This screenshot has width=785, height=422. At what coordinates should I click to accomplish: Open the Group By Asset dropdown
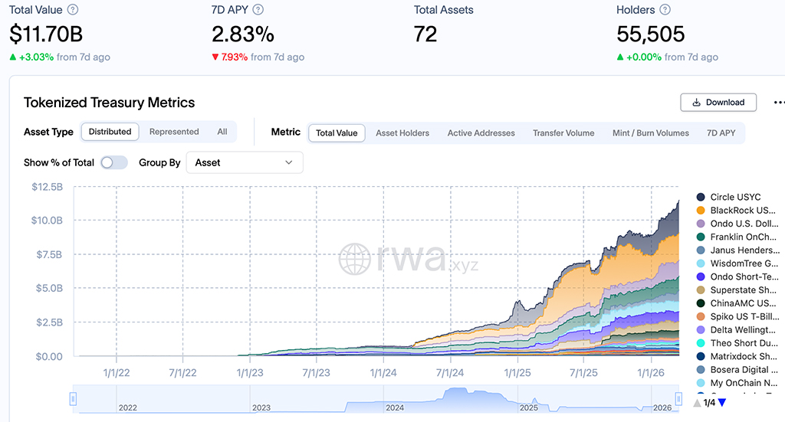pyautogui.click(x=245, y=162)
